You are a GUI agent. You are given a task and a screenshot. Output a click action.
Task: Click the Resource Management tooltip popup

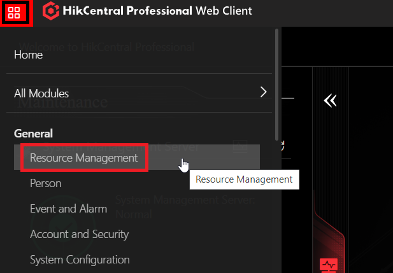tap(244, 179)
